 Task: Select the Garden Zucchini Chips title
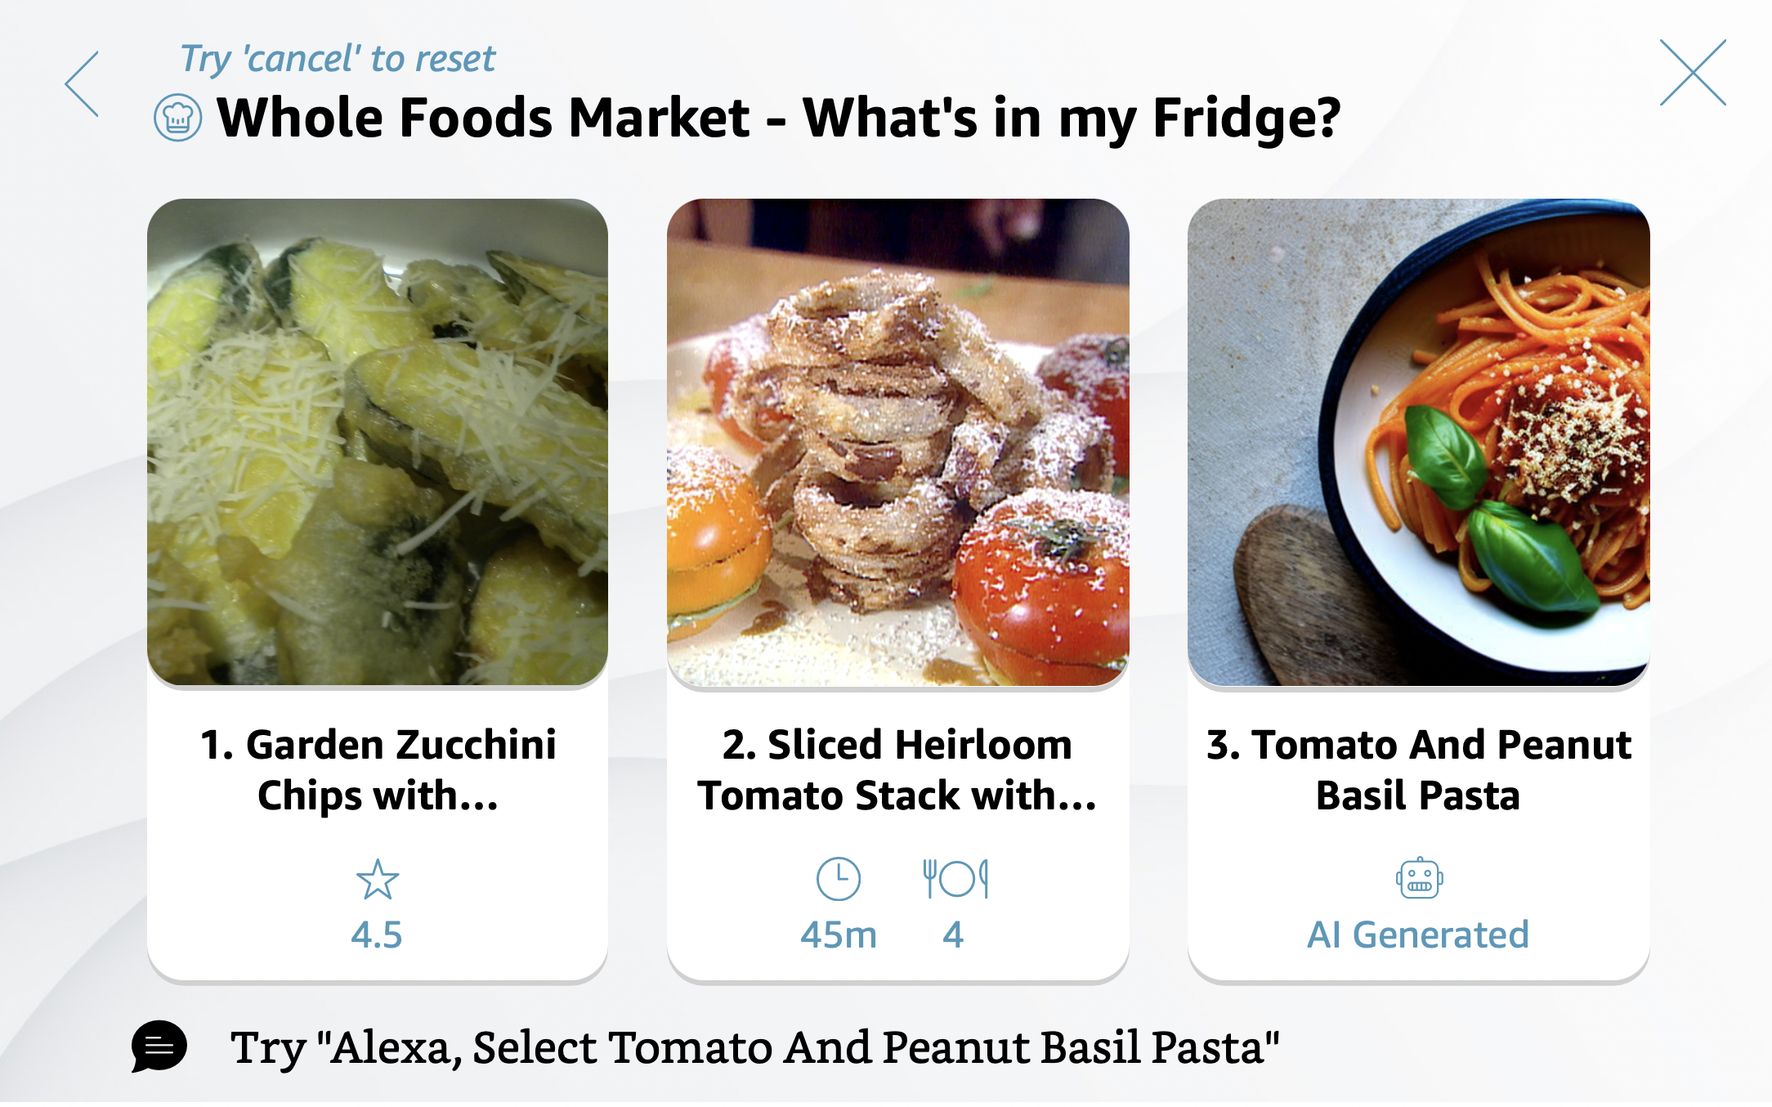pyautogui.click(x=378, y=769)
